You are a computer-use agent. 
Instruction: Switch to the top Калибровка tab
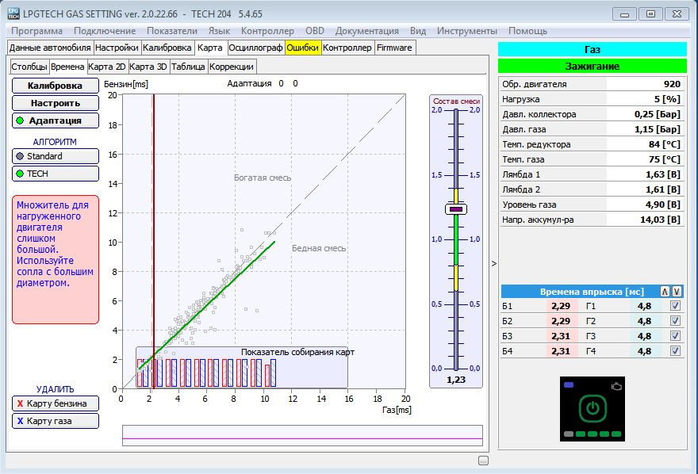167,48
